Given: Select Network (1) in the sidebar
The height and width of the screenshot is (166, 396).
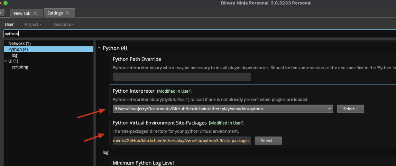Looking at the screenshot, I should [19, 44].
